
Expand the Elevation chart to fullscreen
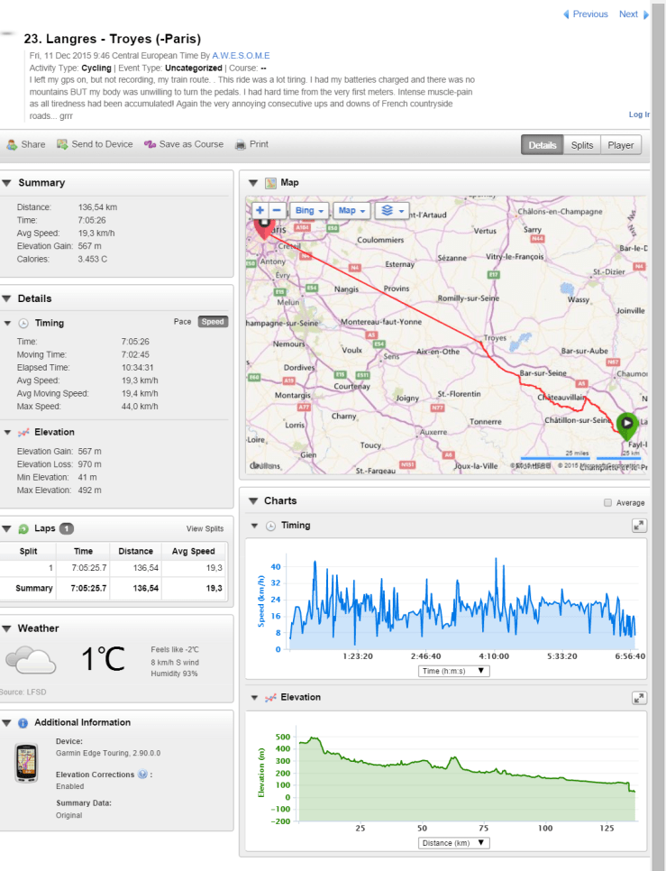point(638,697)
